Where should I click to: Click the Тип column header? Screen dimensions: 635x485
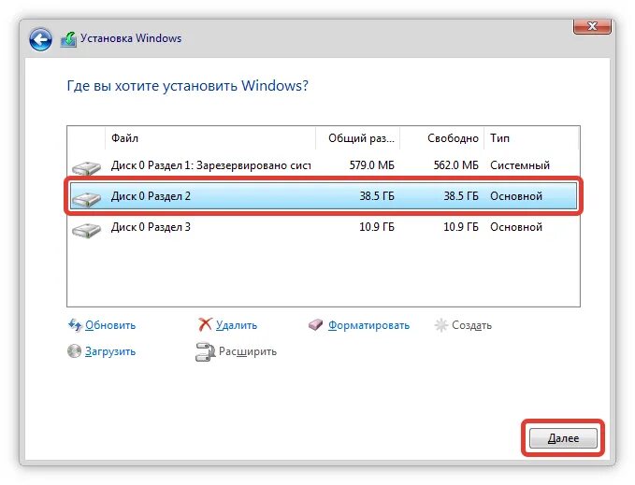pyautogui.click(x=531, y=138)
